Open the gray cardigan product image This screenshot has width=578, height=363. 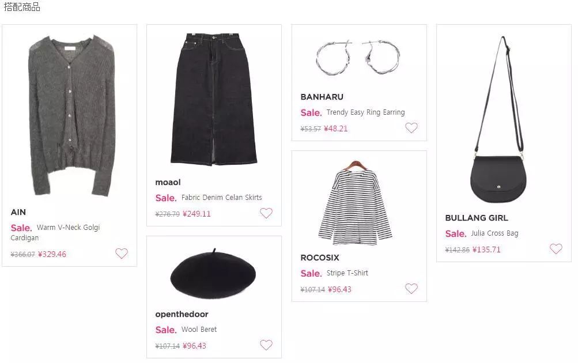[70, 115]
